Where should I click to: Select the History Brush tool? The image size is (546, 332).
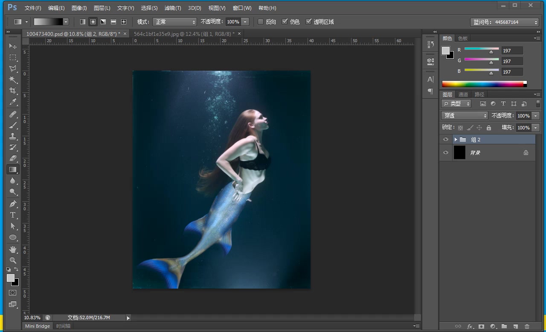tap(13, 147)
